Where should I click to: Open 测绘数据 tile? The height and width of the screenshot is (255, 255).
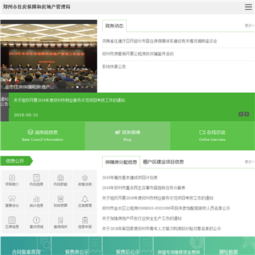(x=229, y=246)
